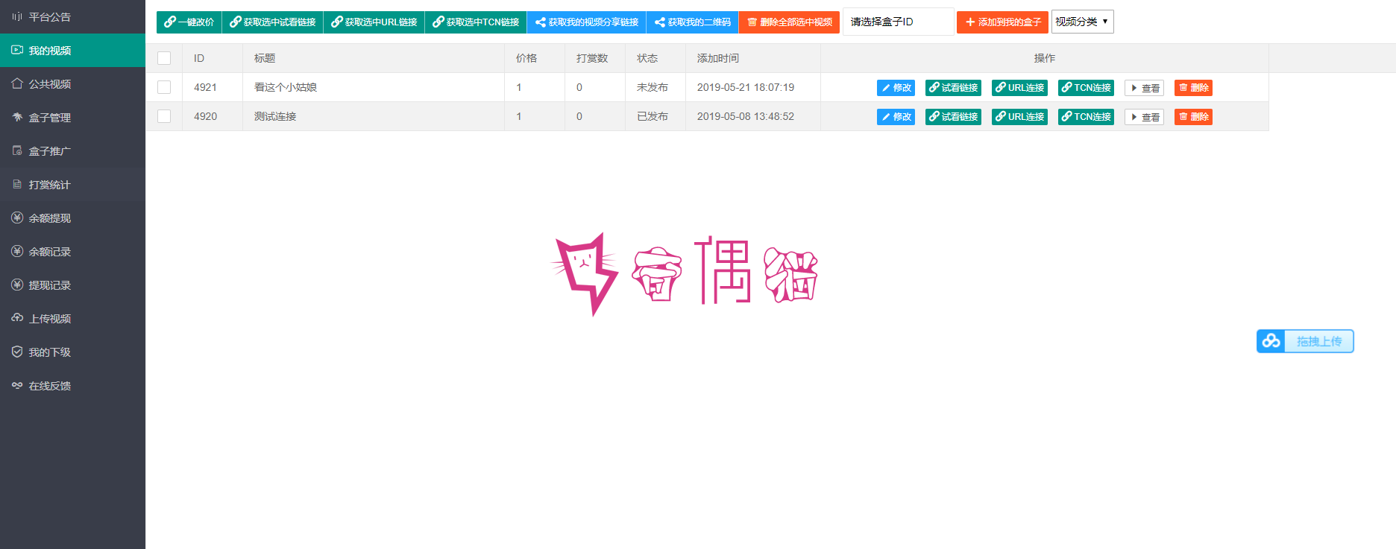This screenshot has height=549, width=1396.
Task: Select 我的视频 sidebar item
Action: pos(72,50)
